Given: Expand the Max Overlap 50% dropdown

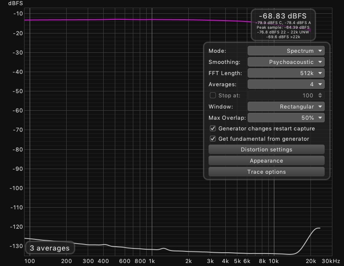Looking at the screenshot, I should coord(286,118).
